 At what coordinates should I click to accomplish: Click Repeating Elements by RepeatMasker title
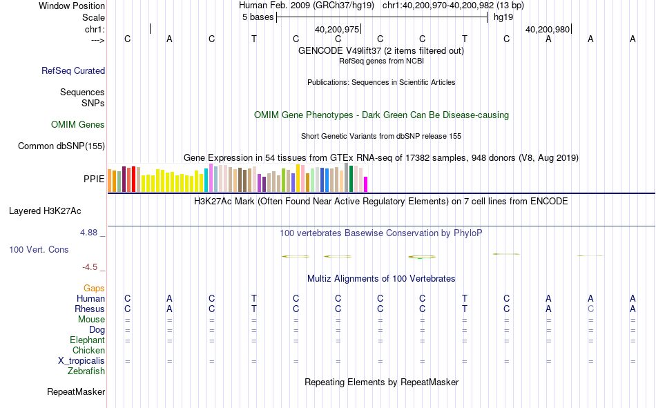tap(381, 382)
